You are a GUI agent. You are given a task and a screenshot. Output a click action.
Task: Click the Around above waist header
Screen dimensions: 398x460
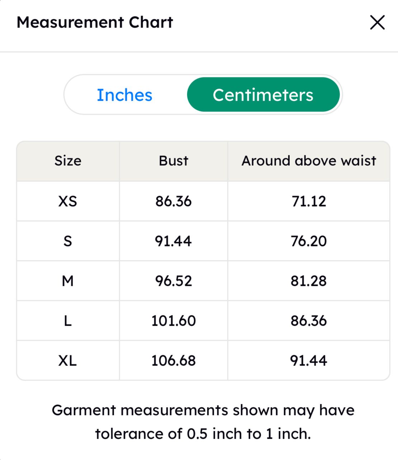[309, 161]
